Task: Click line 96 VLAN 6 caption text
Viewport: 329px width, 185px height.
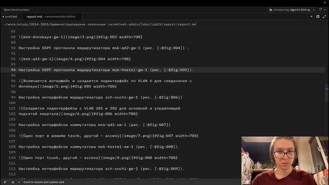Action: (105, 81)
